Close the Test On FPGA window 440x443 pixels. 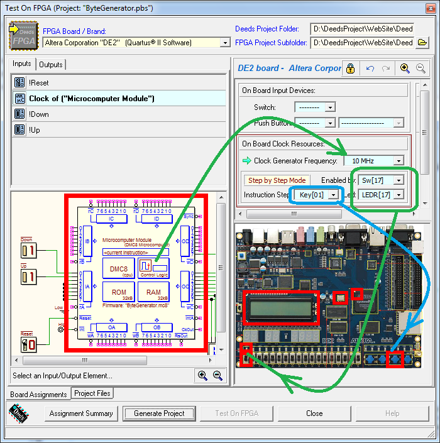pos(431,8)
